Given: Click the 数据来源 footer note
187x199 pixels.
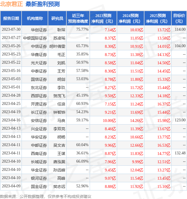Looking at the screenshot, I should 46,197.
